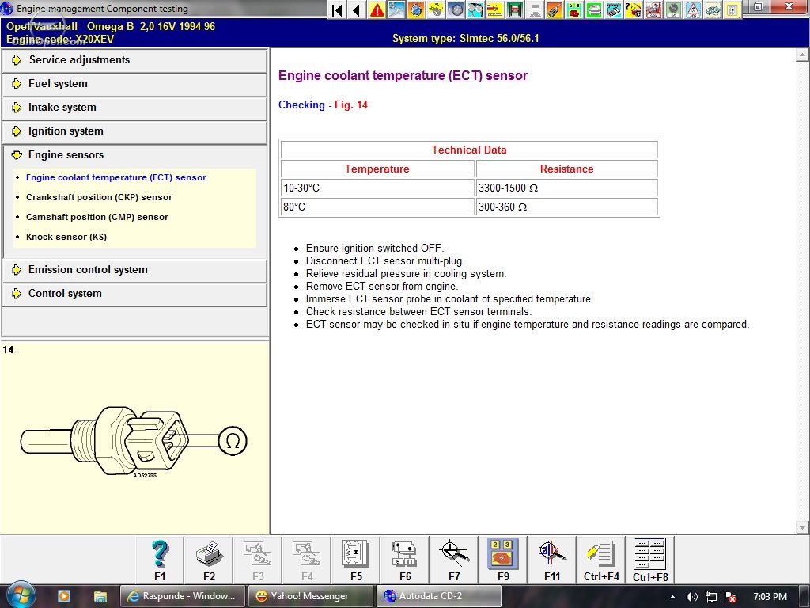Select Crankshaft position (CKP) sensor item
Viewport: 810px width, 608px height.
[x=99, y=197]
